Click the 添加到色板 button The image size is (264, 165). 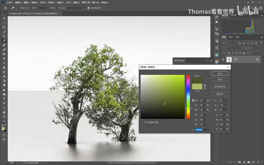click(220, 87)
